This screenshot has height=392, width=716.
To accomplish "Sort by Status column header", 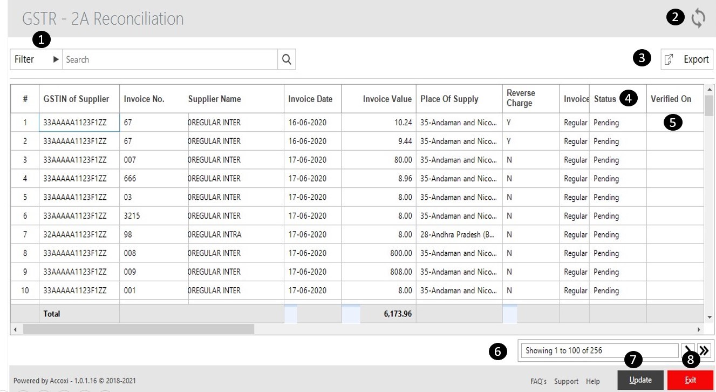I will click(604, 99).
